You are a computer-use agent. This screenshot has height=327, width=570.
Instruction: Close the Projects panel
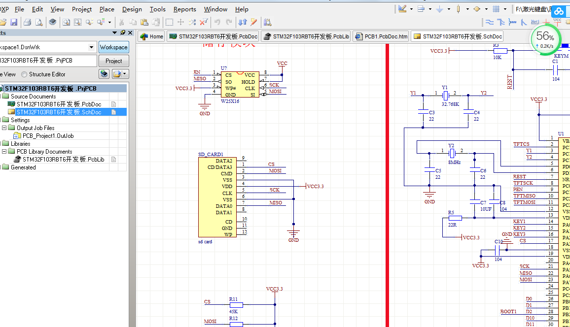pos(130,33)
